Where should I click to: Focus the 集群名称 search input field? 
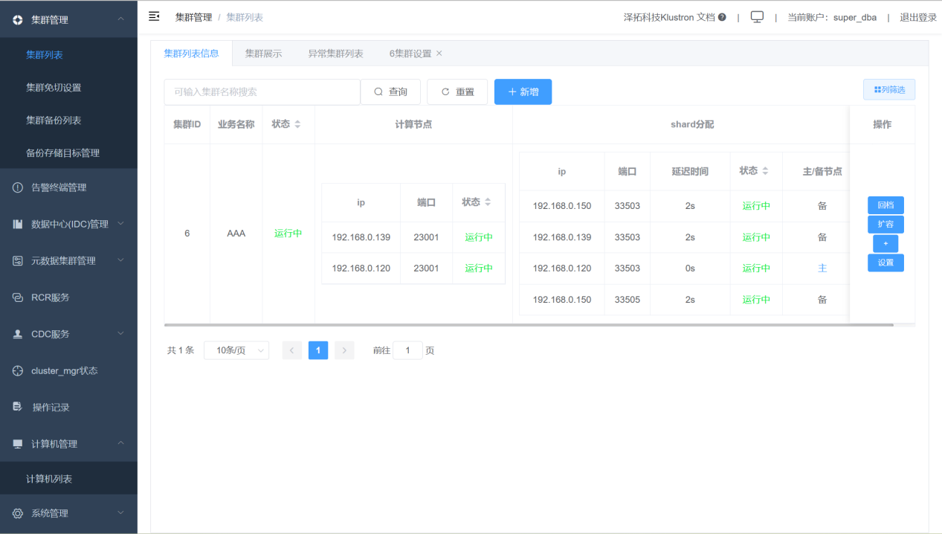(262, 91)
